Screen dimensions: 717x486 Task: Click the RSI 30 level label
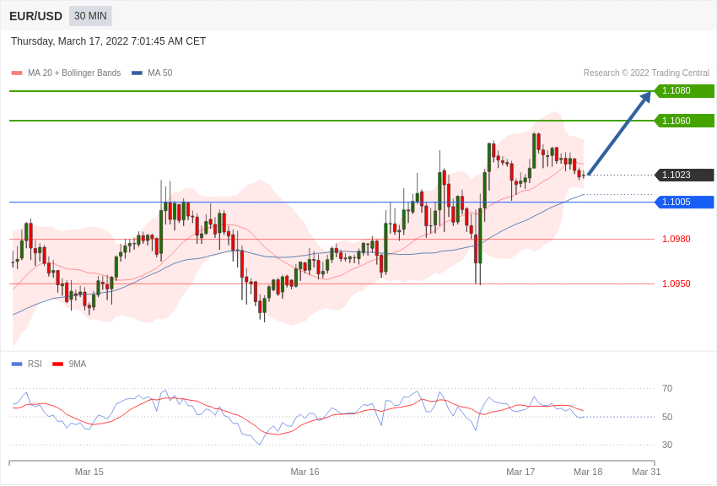667,445
